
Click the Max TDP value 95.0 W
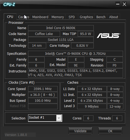point(86,34)
